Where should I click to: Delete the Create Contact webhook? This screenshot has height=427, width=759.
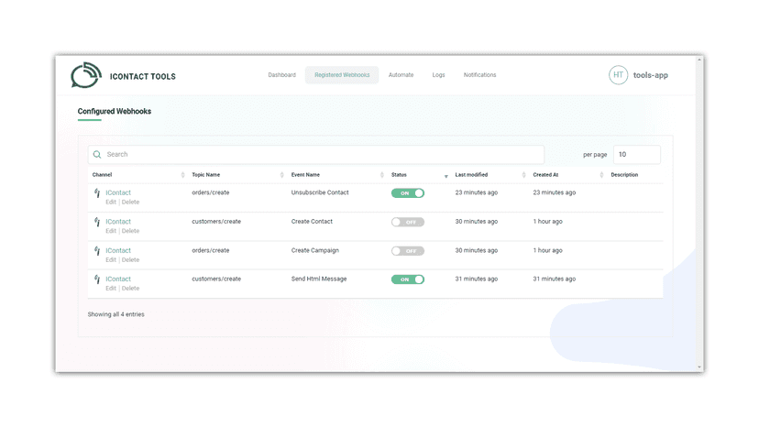pos(130,231)
